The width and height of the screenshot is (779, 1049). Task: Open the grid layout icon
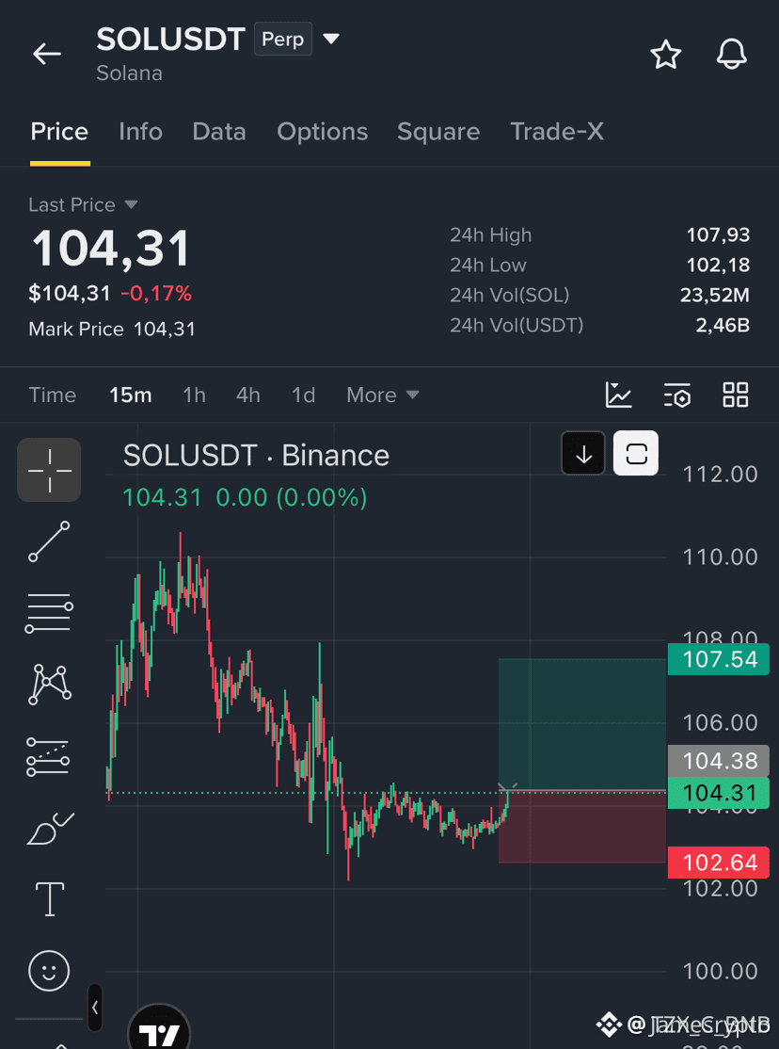[x=736, y=395]
